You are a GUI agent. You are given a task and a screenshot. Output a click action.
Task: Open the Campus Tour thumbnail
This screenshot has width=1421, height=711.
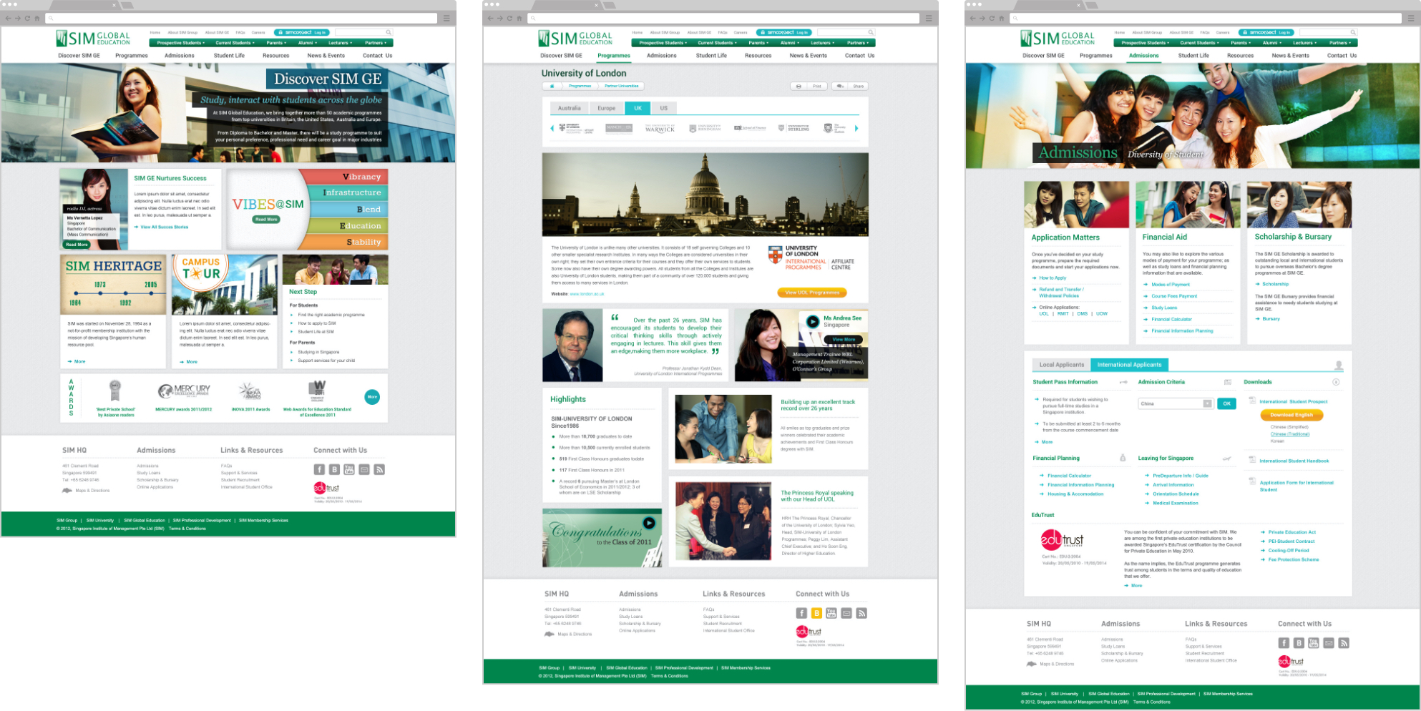point(225,285)
